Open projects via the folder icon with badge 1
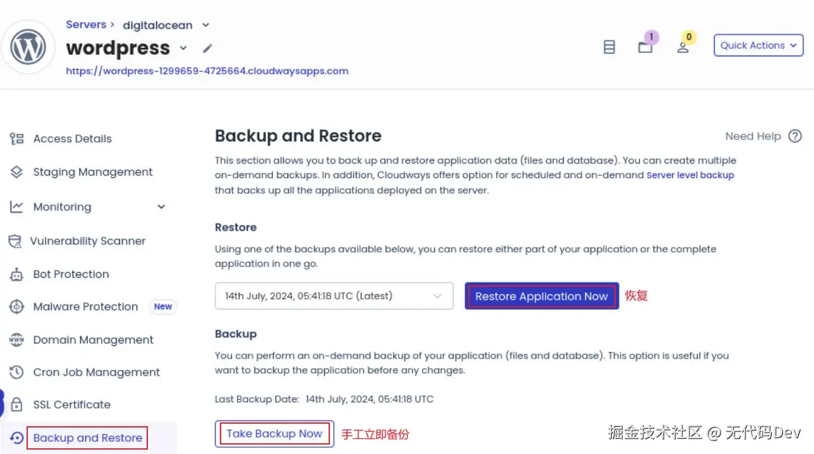This screenshot has height=454, width=814. [646, 47]
